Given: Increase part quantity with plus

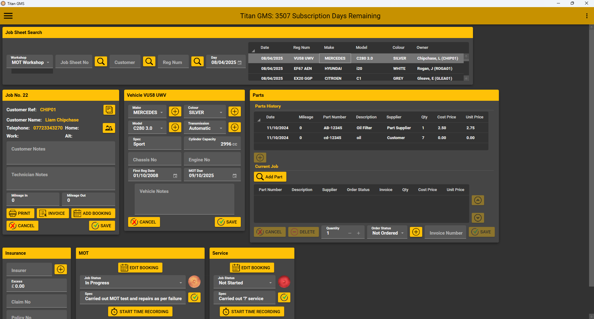Looking at the screenshot, I should (x=358, y=233).
